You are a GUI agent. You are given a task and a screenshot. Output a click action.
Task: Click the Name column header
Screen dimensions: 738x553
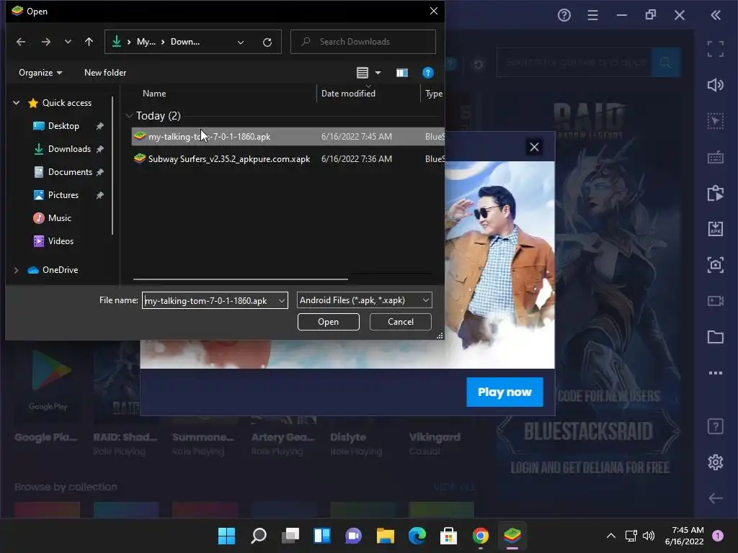click(x=154, y=94)
